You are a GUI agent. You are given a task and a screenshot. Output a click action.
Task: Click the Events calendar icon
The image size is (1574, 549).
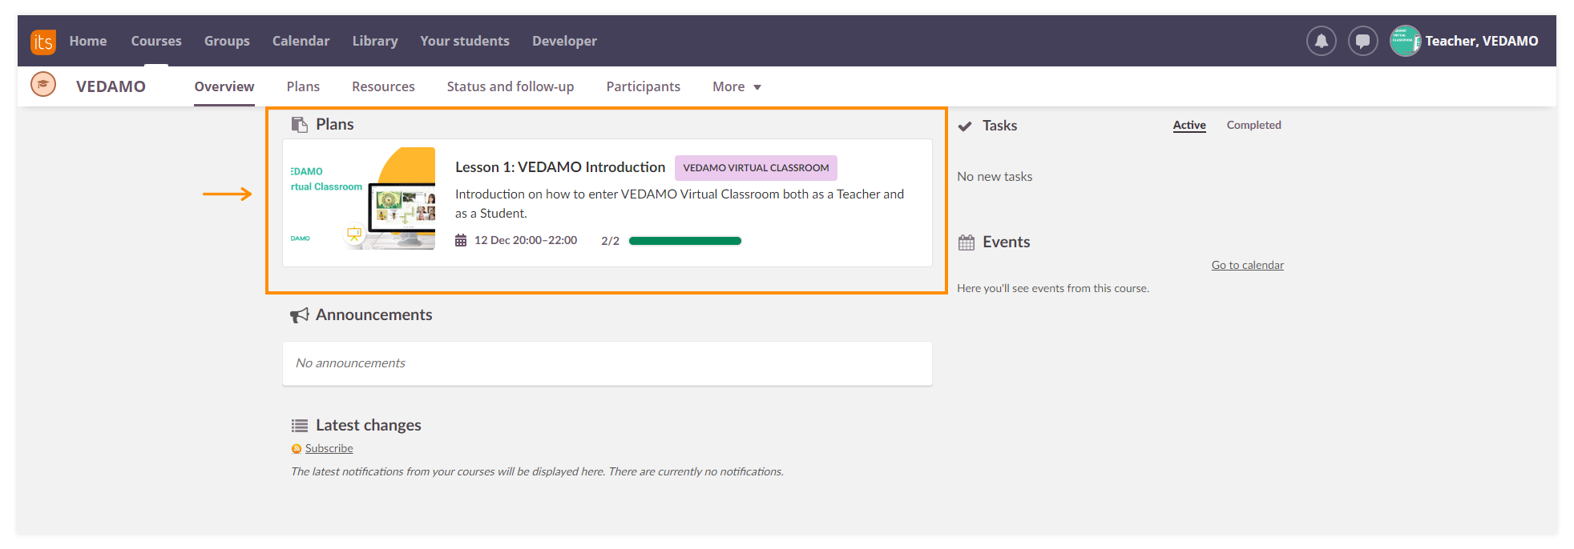tap(967, 242)
